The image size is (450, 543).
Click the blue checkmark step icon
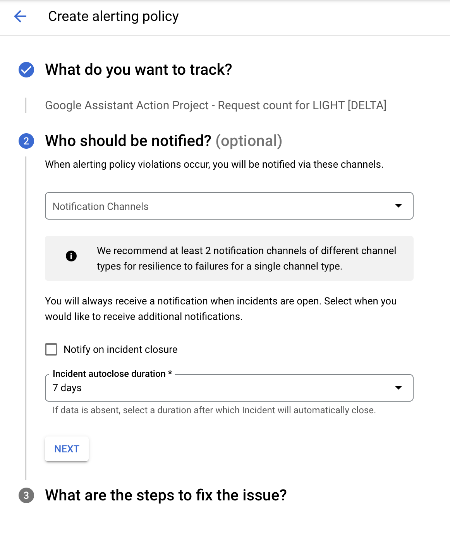26,70
